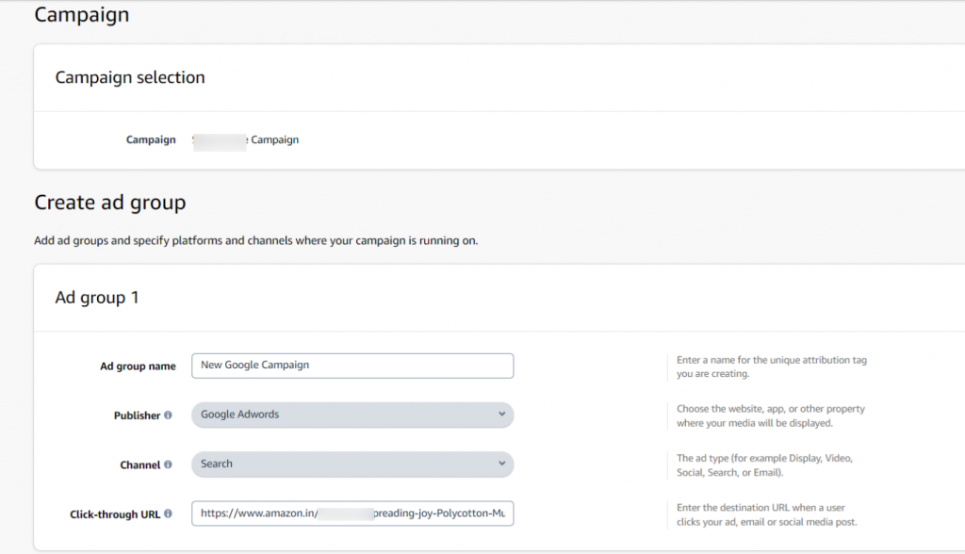965x554 pixels.
Task: Click the Ad group name label
Action: tap(138, 367)
